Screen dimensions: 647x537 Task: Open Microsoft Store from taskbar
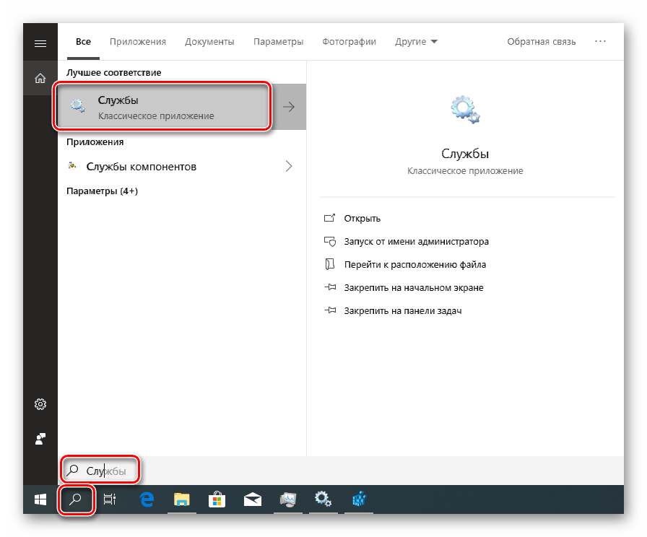click(217, 499)
